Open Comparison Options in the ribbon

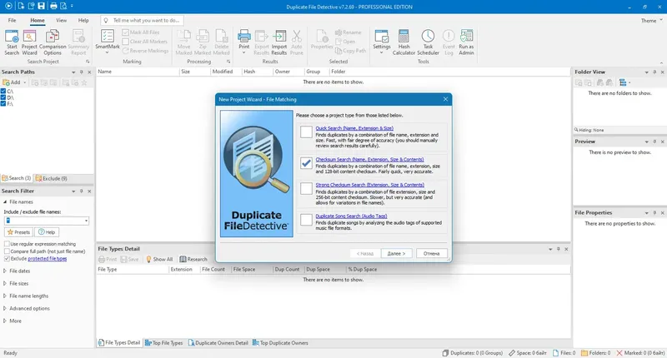click(53, 42)
